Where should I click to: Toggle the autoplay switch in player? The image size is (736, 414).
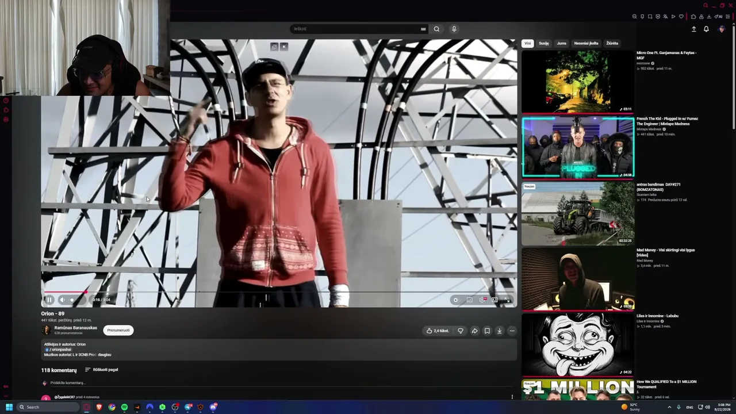[x=455, y=300]
